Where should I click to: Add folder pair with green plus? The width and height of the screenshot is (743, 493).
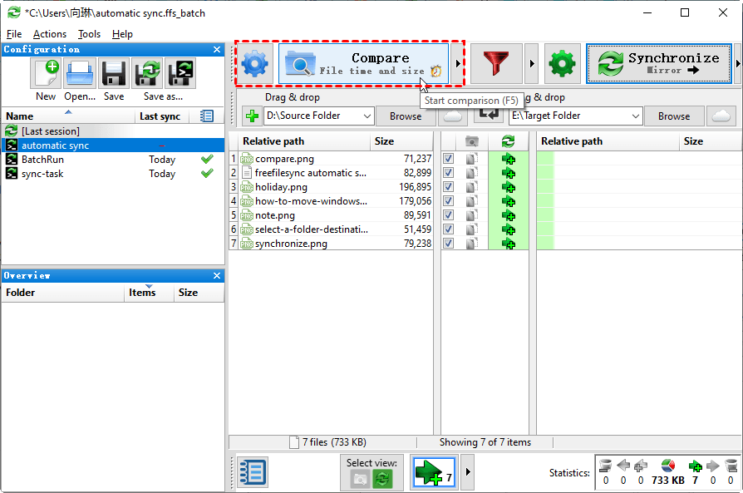pyautogui.click(x=252, y=116)
